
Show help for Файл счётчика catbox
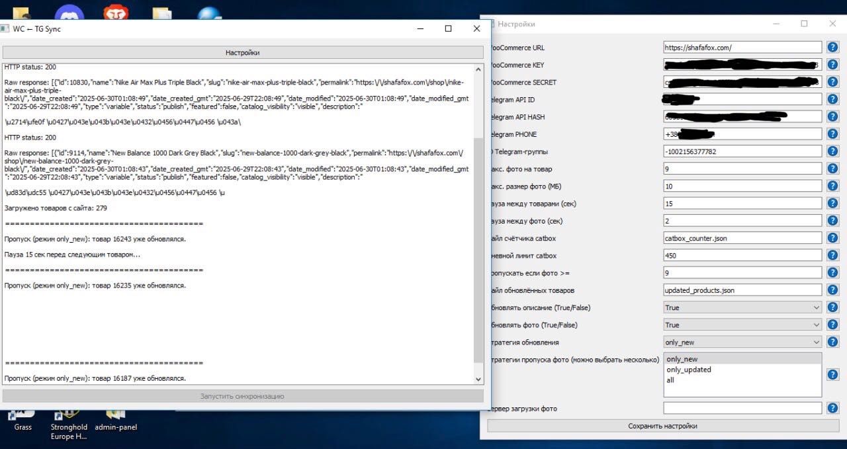click(832, 238)
